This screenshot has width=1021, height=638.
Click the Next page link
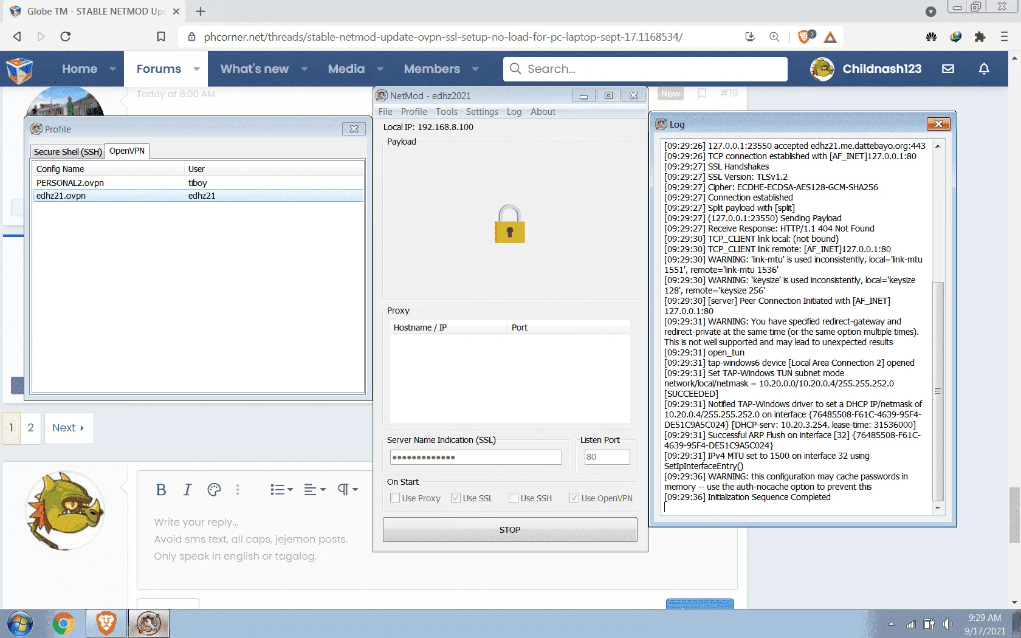[x=68, y=428]
